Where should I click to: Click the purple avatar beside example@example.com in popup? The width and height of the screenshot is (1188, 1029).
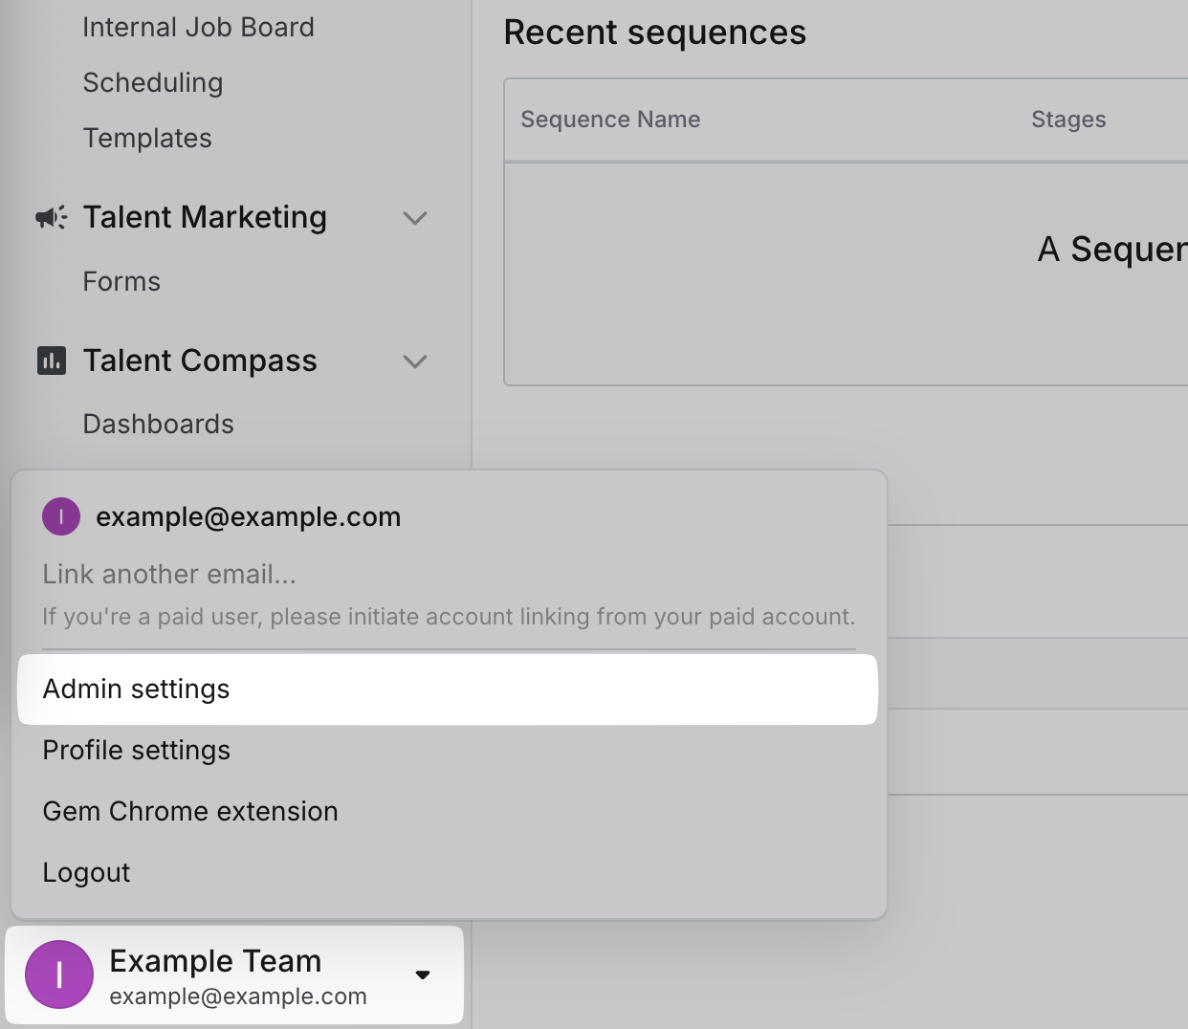(61, 516)
